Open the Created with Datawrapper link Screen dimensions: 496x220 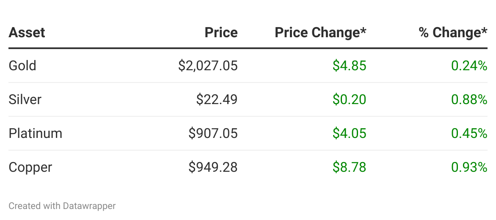(x=62, y=206)
